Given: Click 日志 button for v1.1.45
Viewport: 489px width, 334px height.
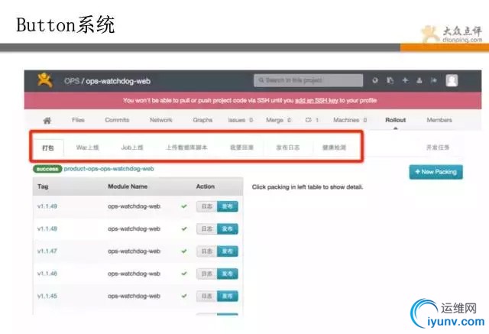Looking at the screenshot, I should [x=207, y=297].
